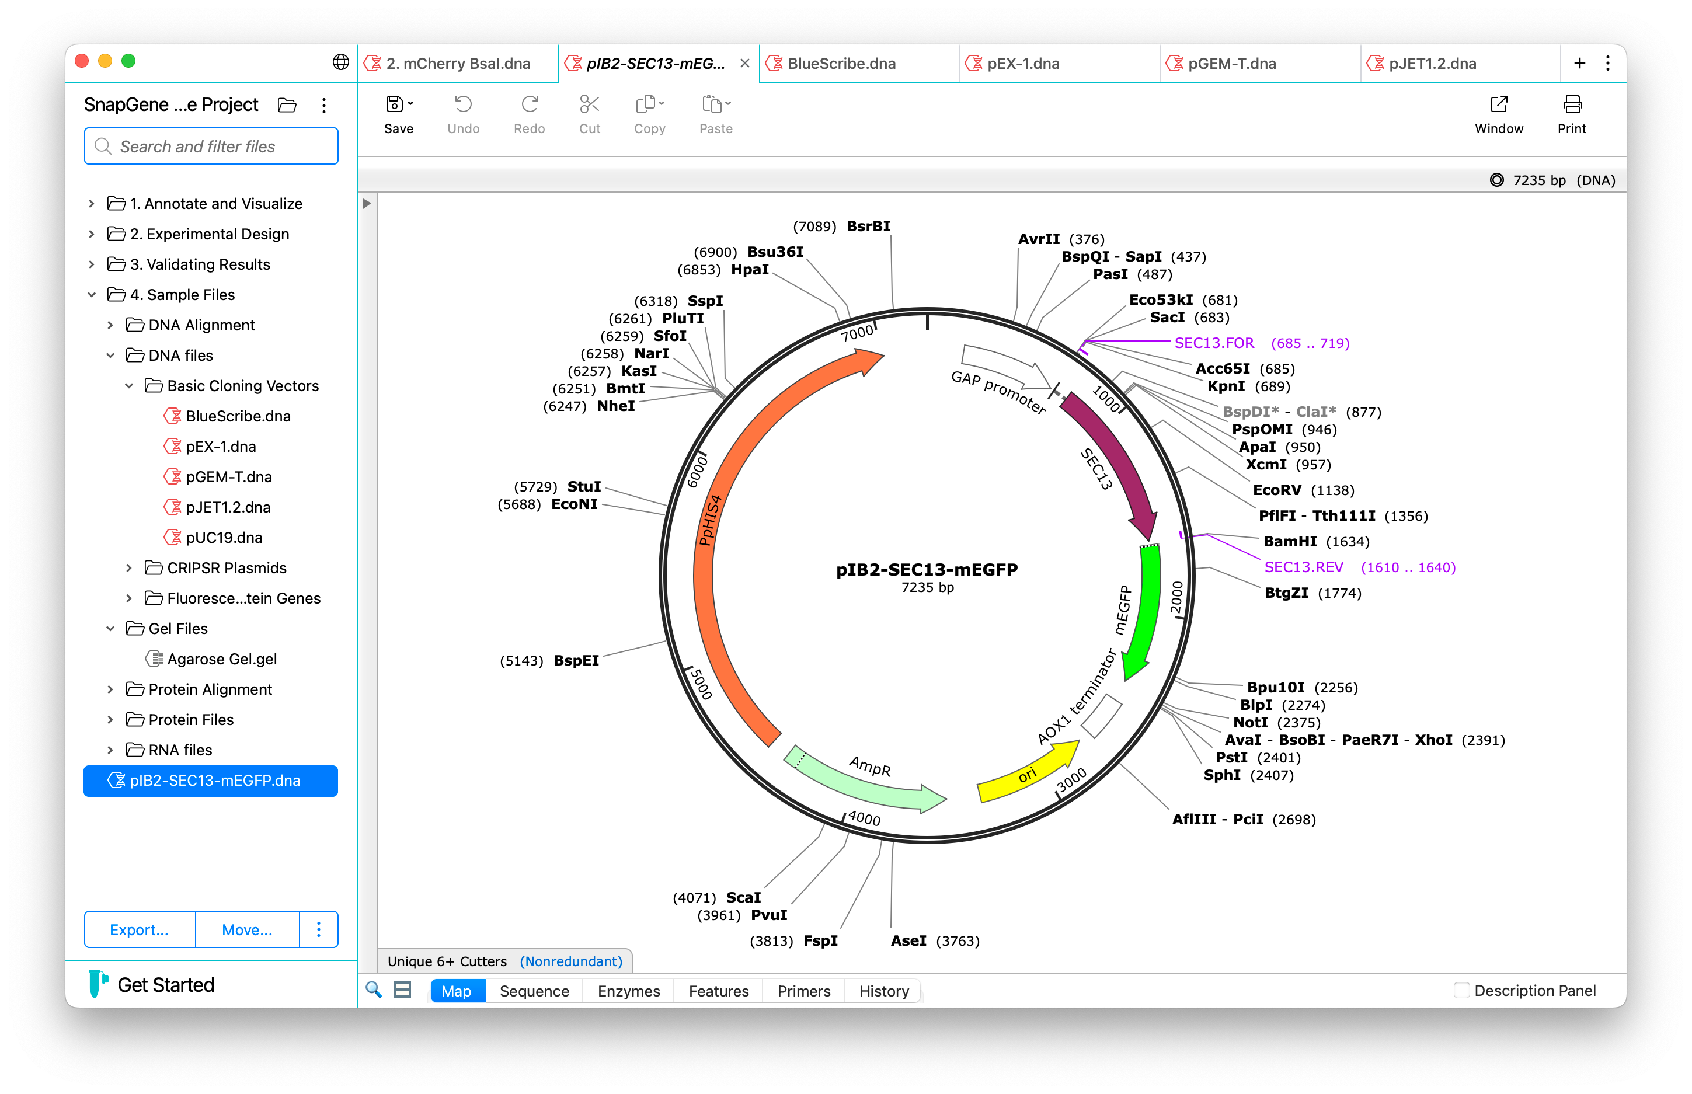The image size is (1692, 1094).
Task: Click the Export... button
Action: pyautogui.click(x=138, y=929)
